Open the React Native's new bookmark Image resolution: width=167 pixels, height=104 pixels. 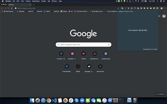click(x=96, y=11)
